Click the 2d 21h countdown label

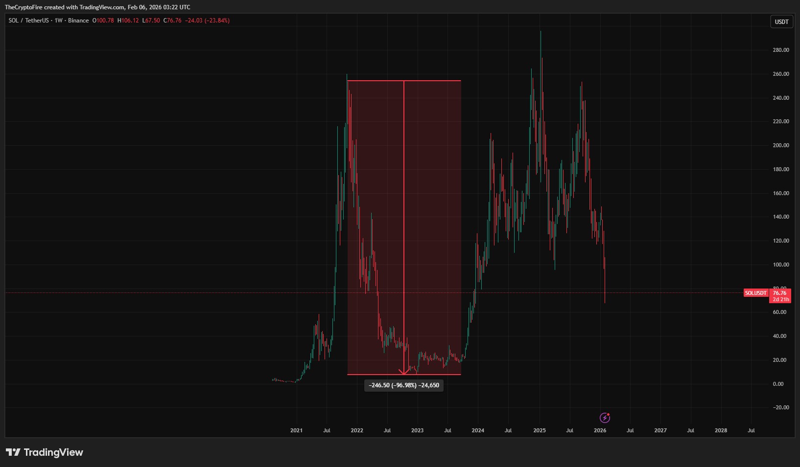click(781, 299)
